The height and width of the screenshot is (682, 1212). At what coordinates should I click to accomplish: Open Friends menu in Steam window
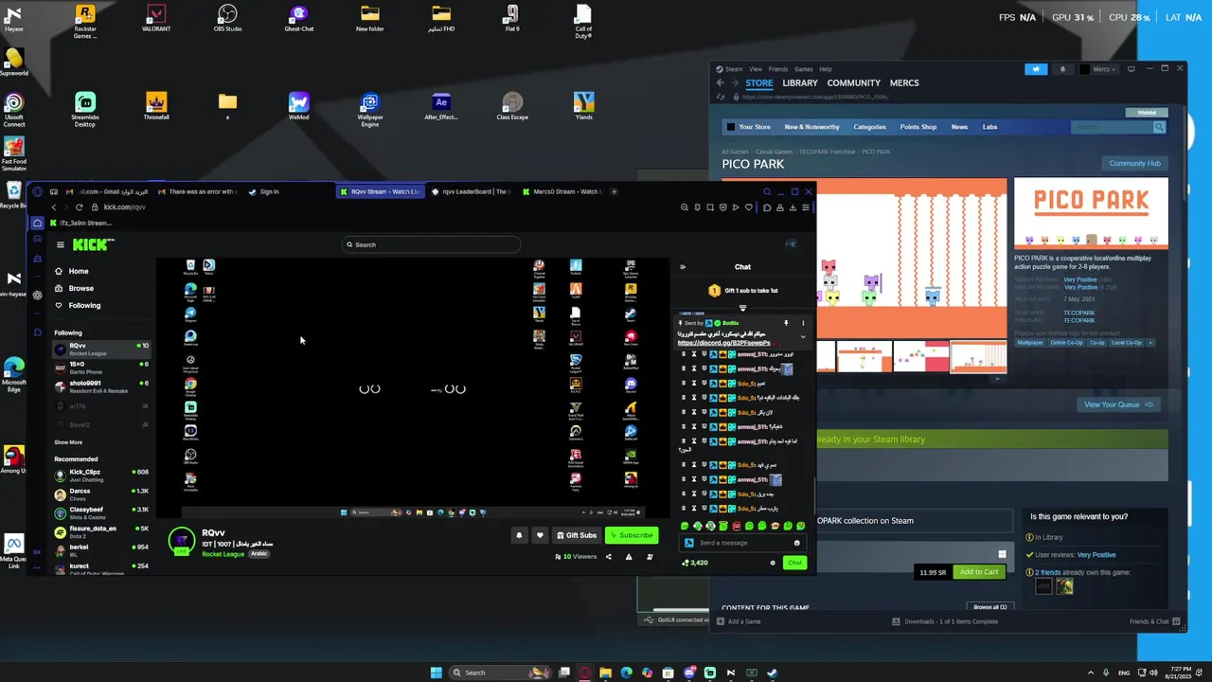click(x=778, y=69)
